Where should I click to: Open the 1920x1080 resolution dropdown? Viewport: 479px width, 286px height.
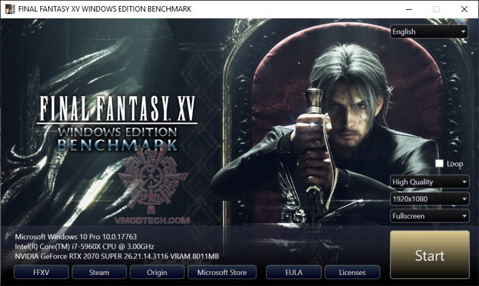coord(430,199)
